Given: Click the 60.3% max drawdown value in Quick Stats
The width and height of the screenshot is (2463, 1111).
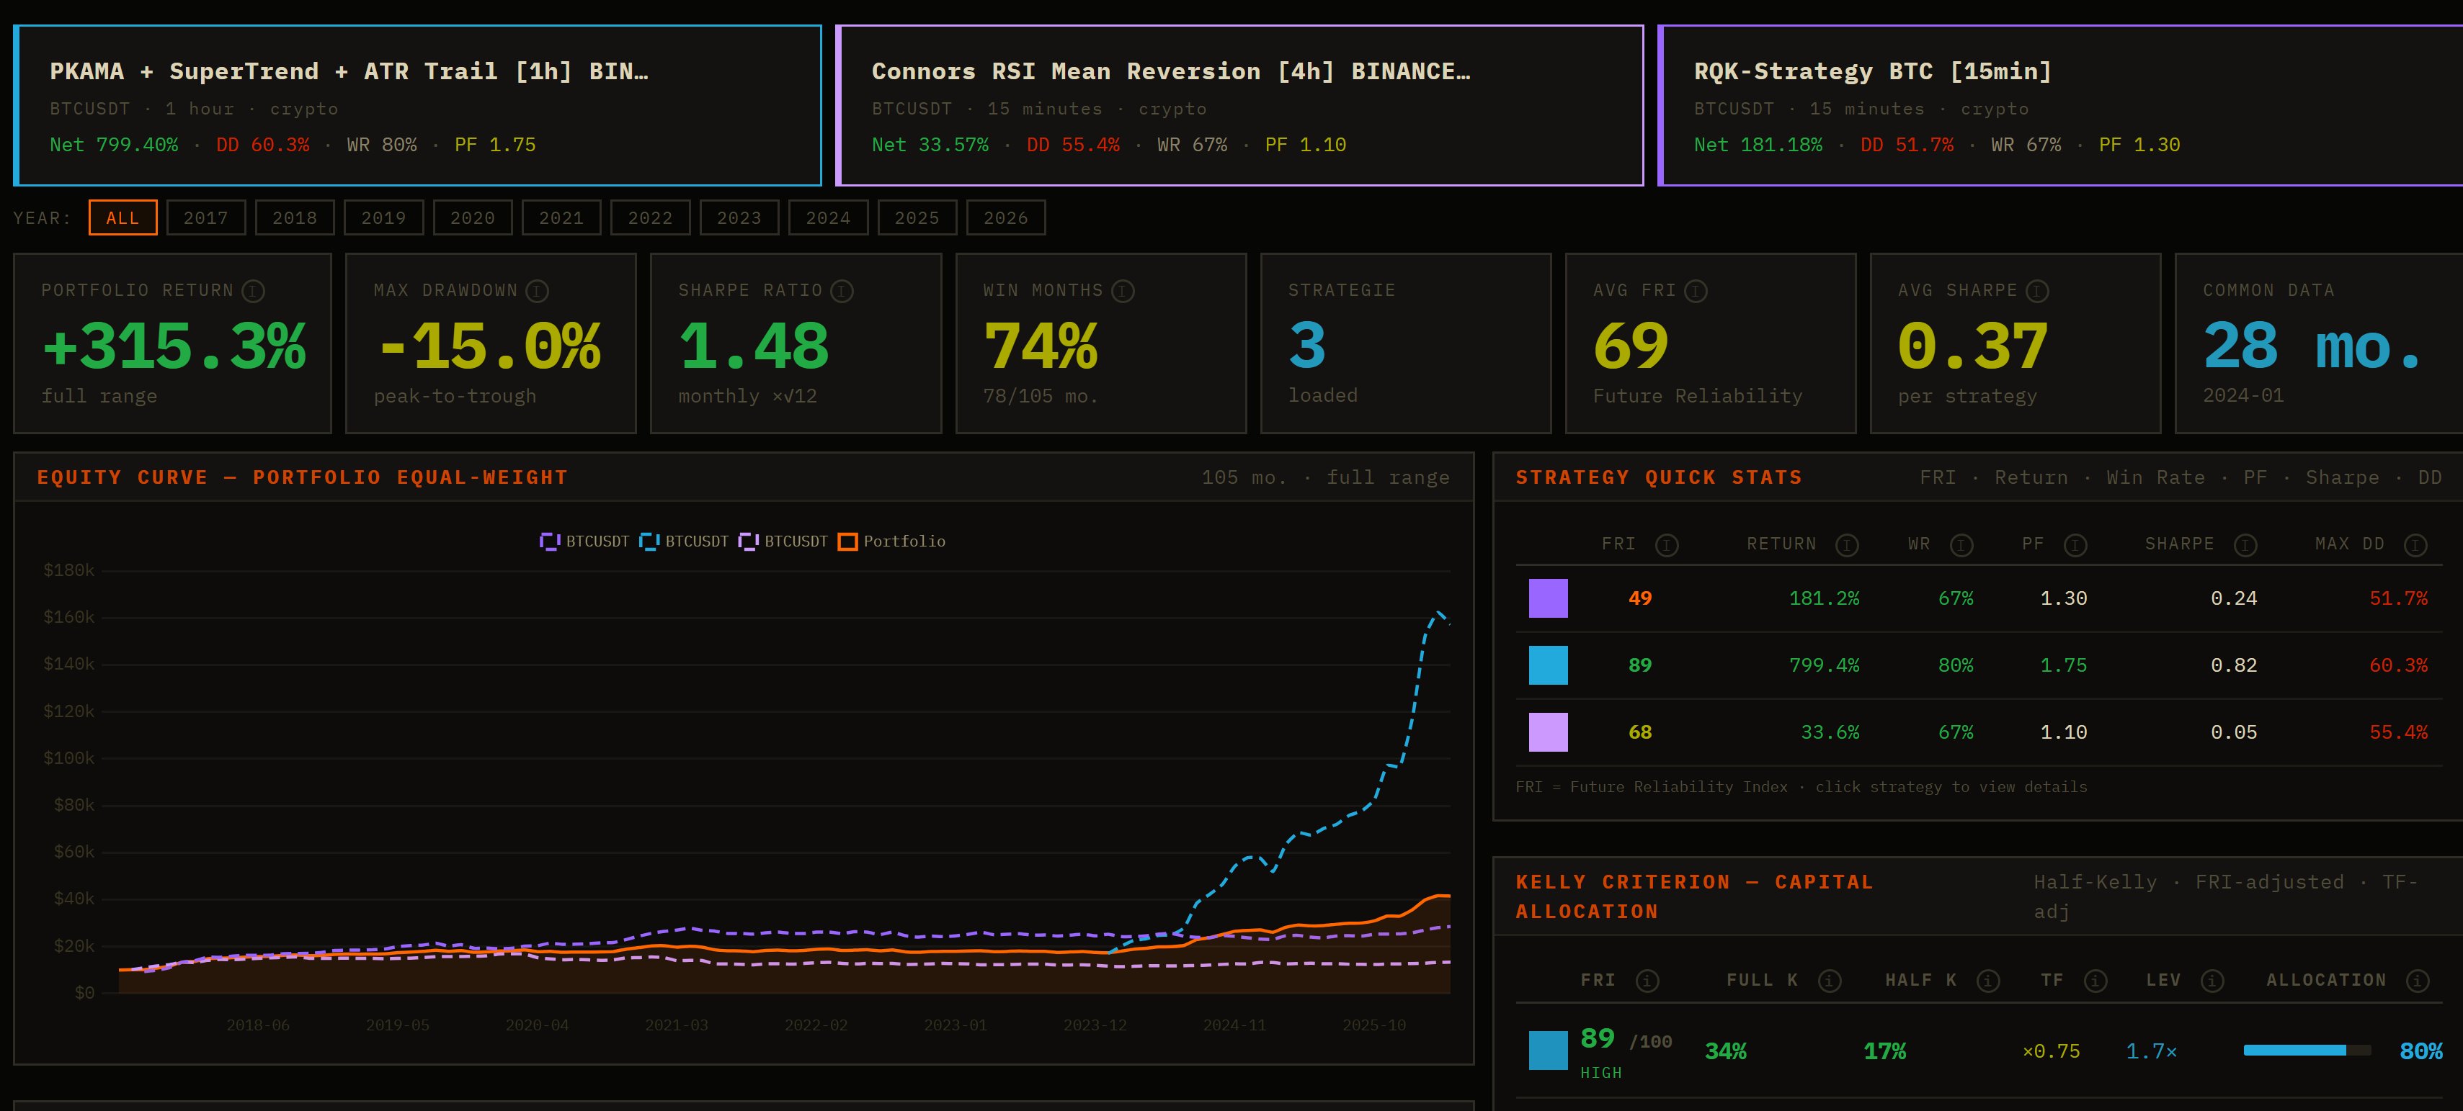Looking at the screenshot, I should point(2398,666).
